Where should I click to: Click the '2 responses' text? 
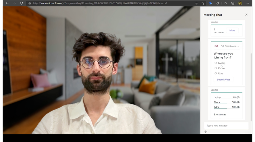tap(220, 114)
